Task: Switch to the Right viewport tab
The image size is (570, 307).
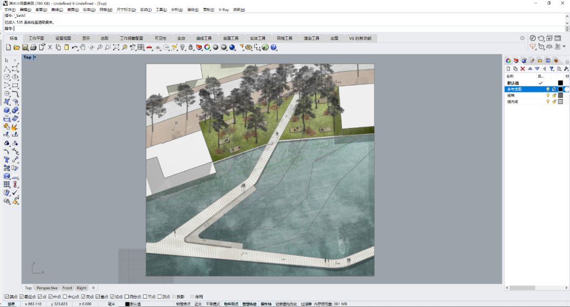Action: 82,288
